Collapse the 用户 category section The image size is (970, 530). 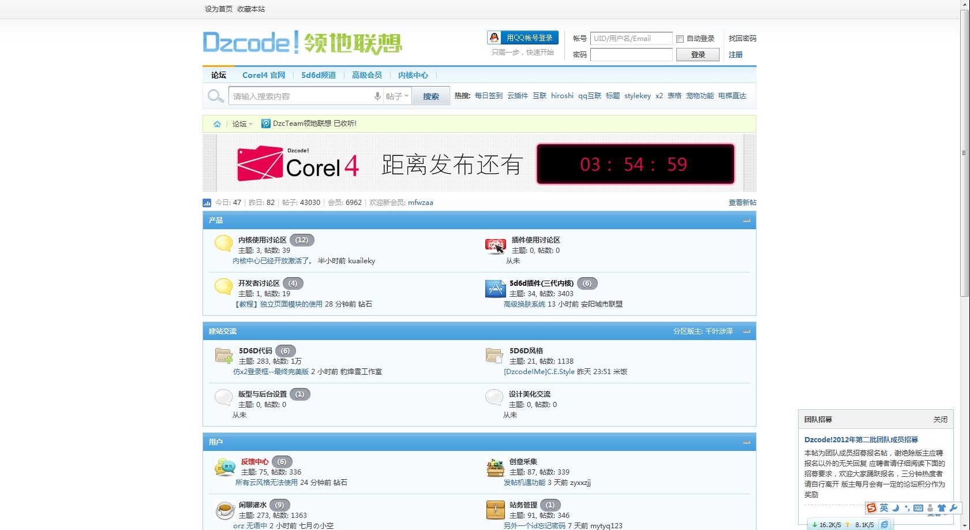(747, 442)
